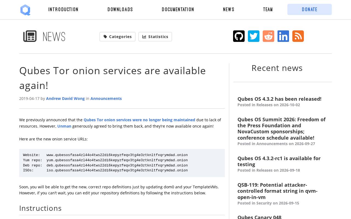Click 'Posted in Announcements on 2026-09-27'
This screenshot has width=351, height=219.
point(276,144)
